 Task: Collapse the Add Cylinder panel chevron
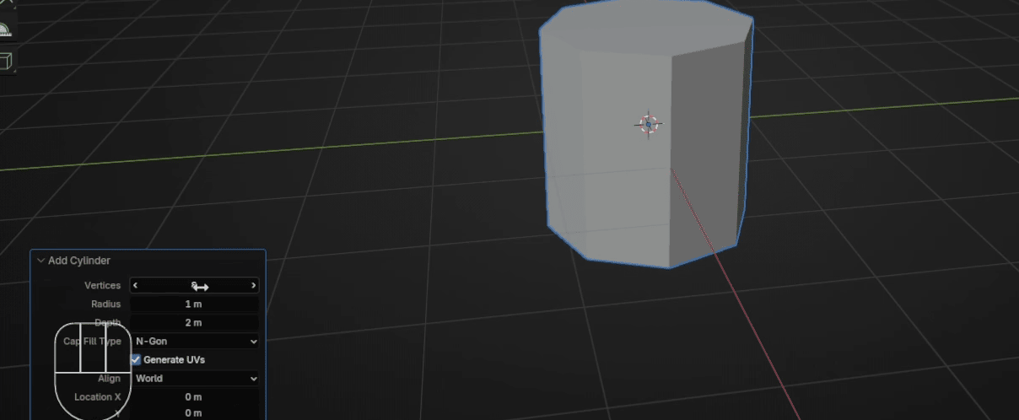pos(40,261)
